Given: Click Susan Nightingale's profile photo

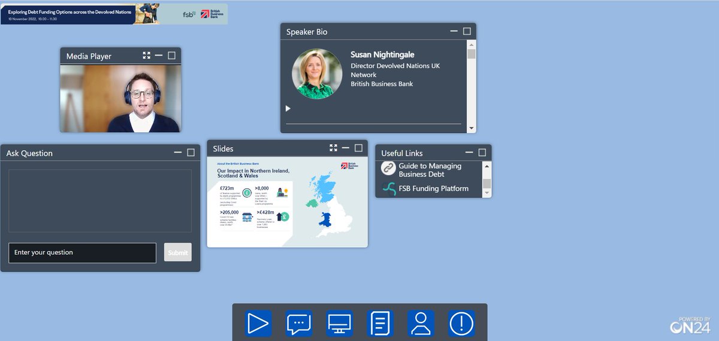Looking at the screenshot, I should tap(317, 74).
